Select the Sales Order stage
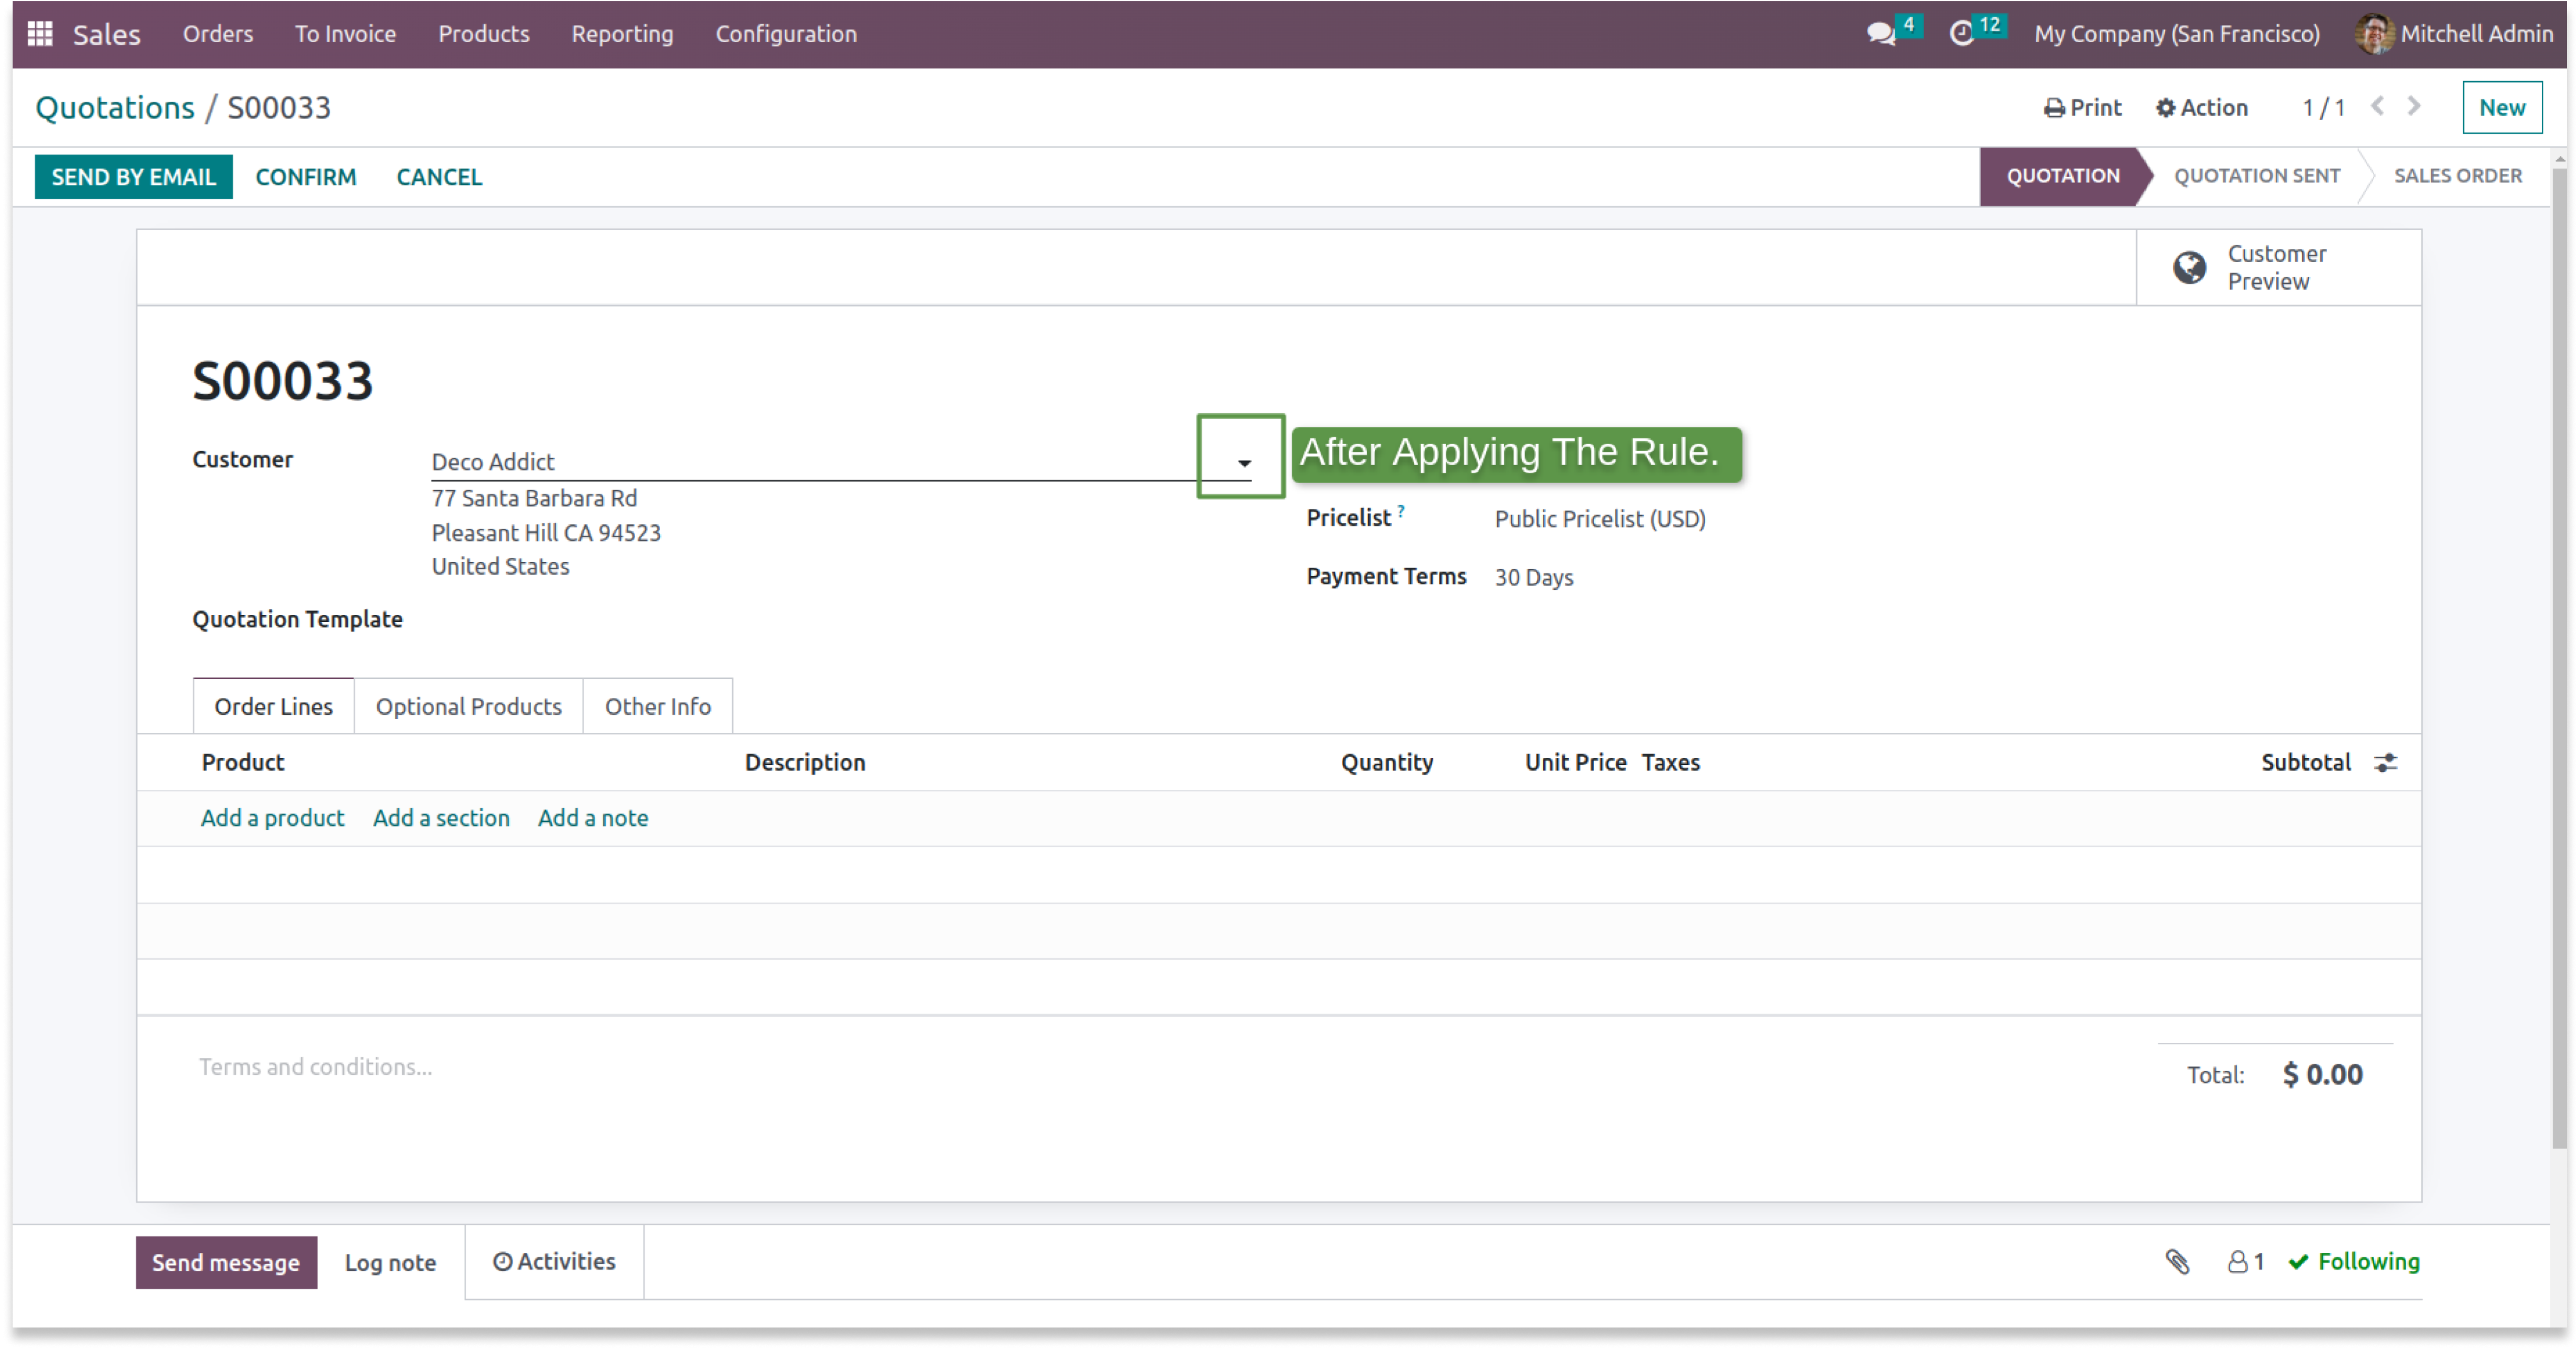The height and width of the screenshot is (1348, 2576). (2458, 176)
